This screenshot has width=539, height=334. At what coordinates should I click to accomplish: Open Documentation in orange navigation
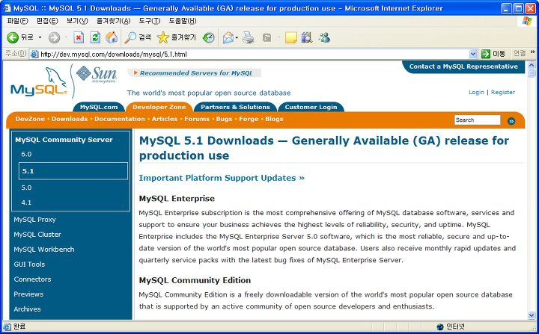tap(120, 119)
